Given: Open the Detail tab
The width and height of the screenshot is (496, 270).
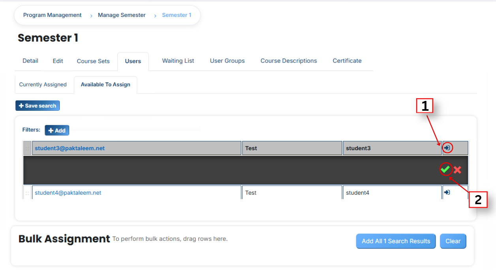Looking at the screenshot, I should (30, 61).
